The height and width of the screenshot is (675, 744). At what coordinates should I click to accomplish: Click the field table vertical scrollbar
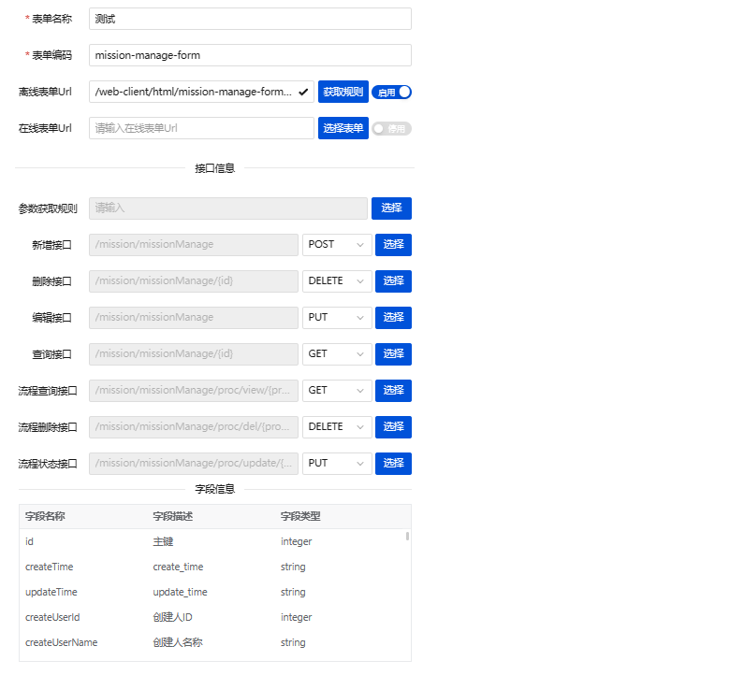click(x=406, y=537)
